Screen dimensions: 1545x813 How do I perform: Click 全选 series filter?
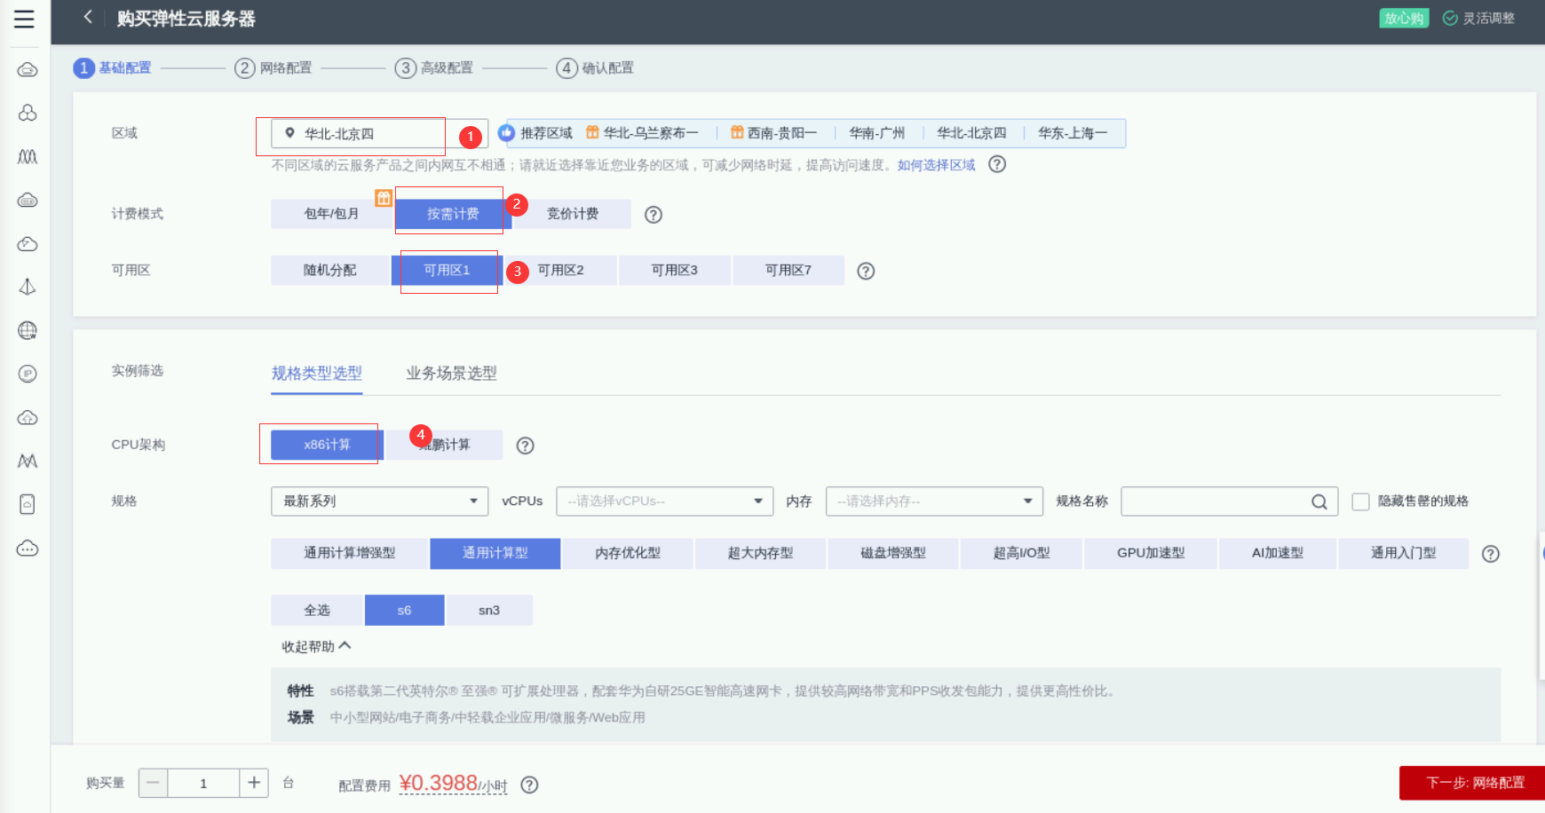coord(317,610)
